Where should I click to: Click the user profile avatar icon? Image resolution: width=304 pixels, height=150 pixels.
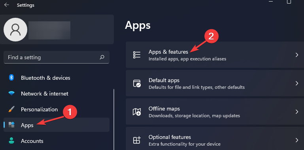coord(15,30)
